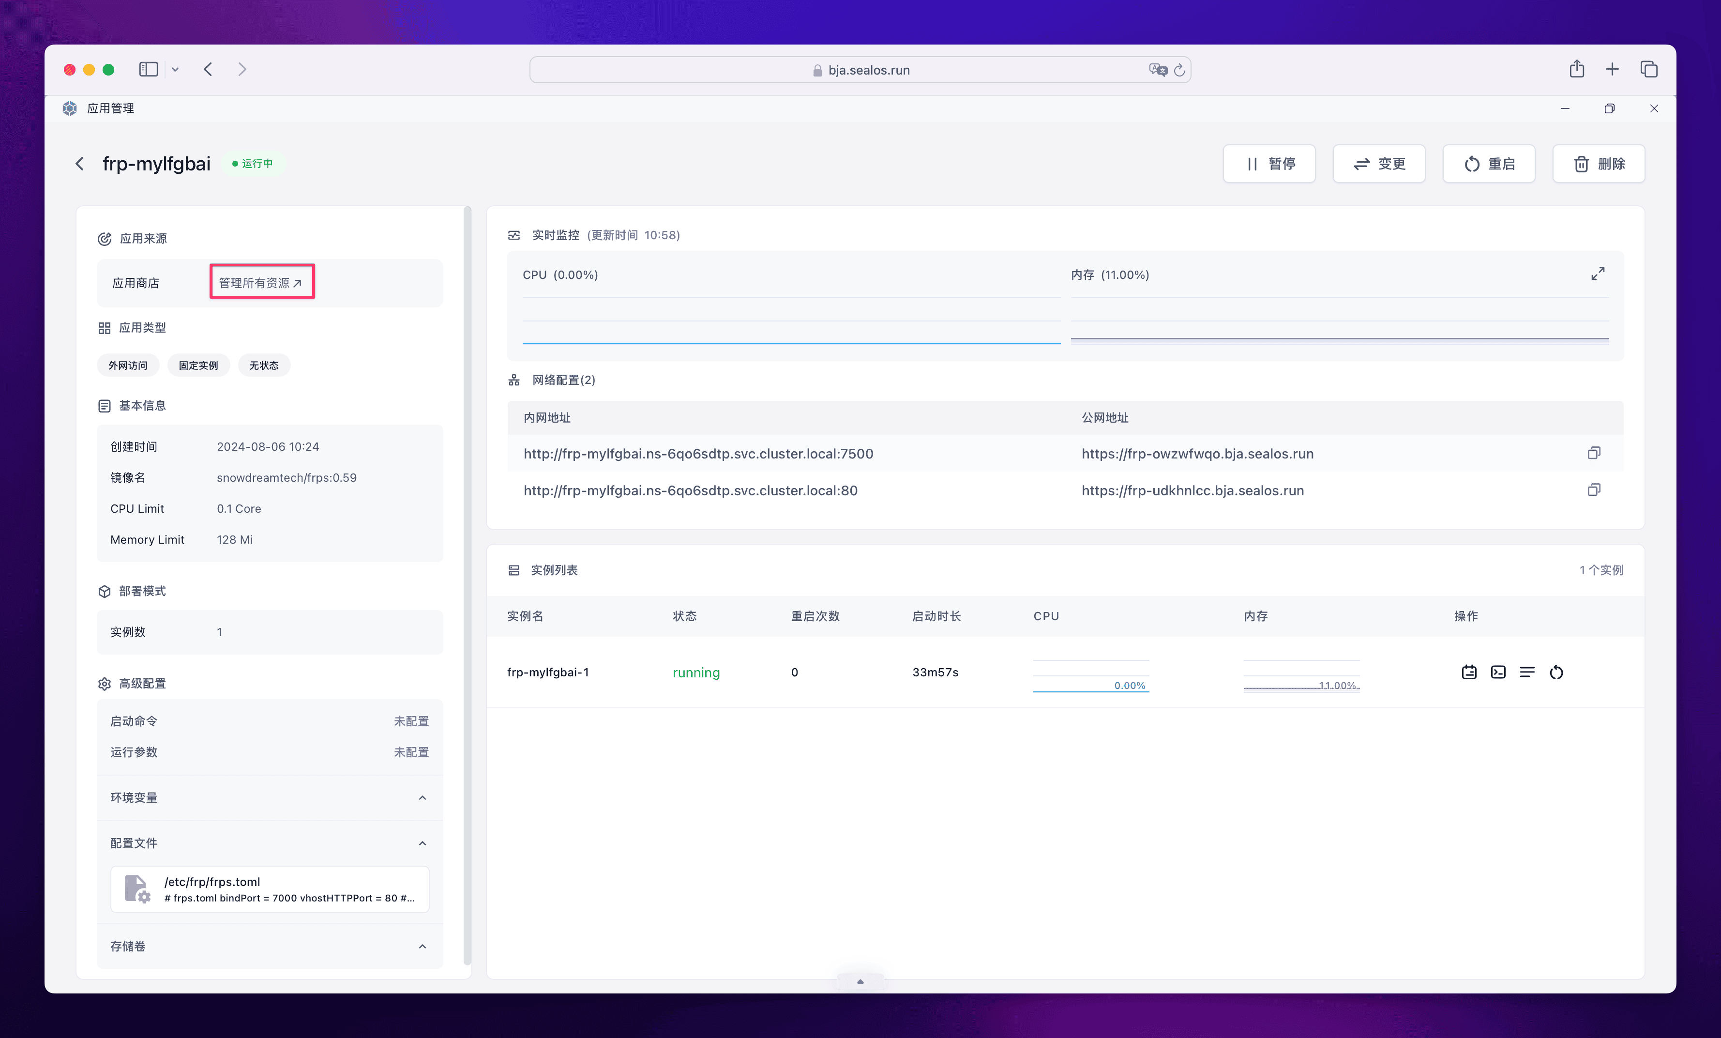Toggle the Safari sidebar

(x=148, y=69)
